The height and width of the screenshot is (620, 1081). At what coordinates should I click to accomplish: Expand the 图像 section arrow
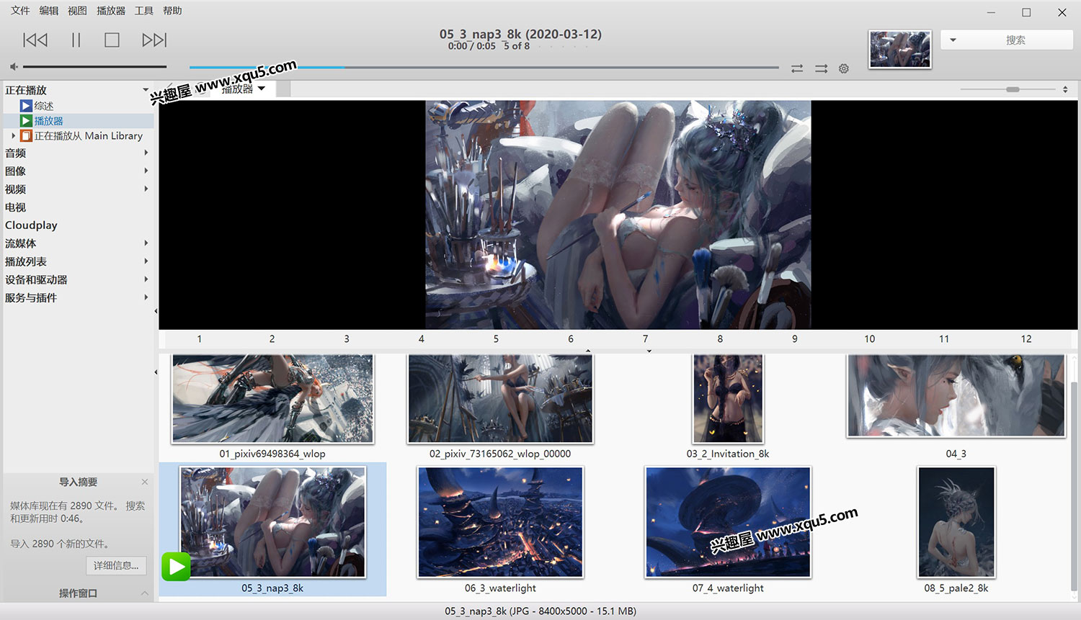point(146,171)
